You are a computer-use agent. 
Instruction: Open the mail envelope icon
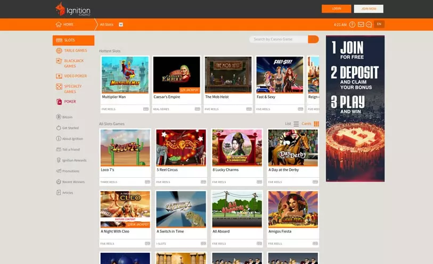(361, 24)
